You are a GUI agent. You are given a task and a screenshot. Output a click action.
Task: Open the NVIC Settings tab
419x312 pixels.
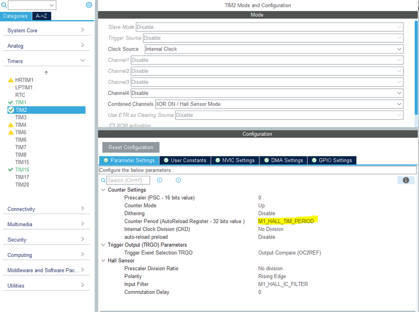[x=235, y=160]
